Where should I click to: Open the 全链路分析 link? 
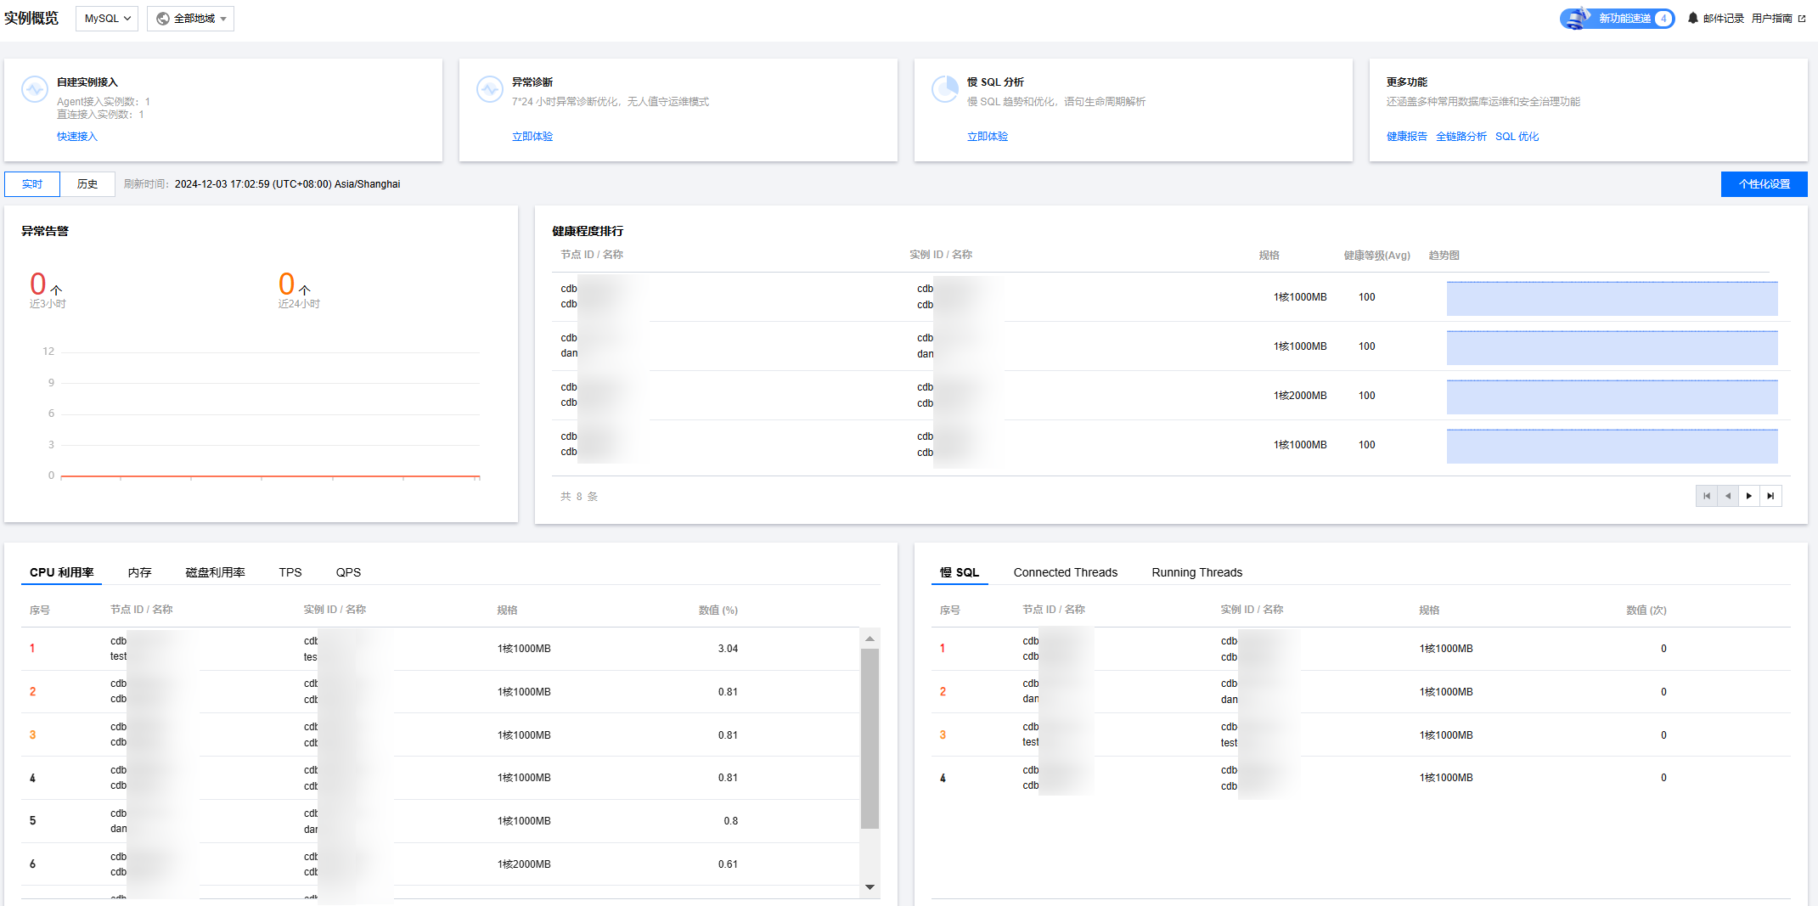click(1461, 137)
